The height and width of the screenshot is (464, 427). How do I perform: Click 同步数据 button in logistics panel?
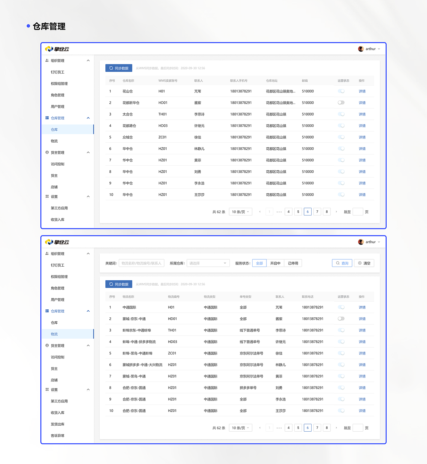119,284
